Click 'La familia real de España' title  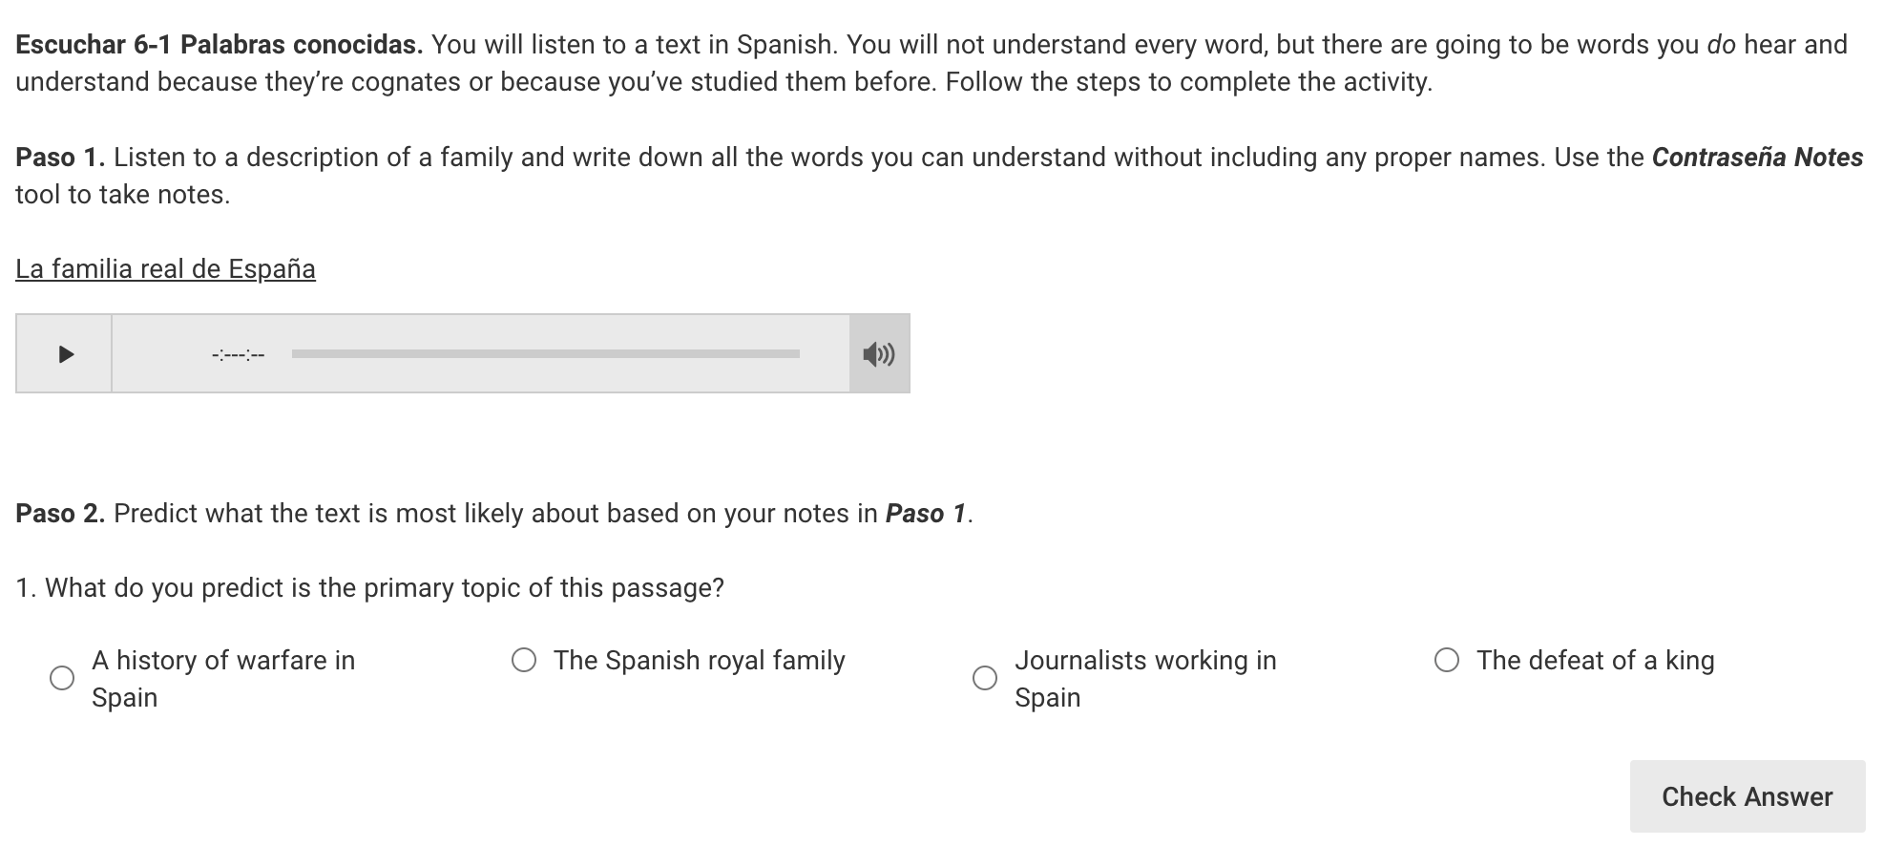(165, 269)
